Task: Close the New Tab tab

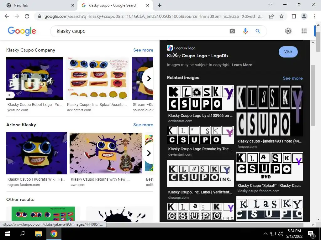Action: [73, 5]
